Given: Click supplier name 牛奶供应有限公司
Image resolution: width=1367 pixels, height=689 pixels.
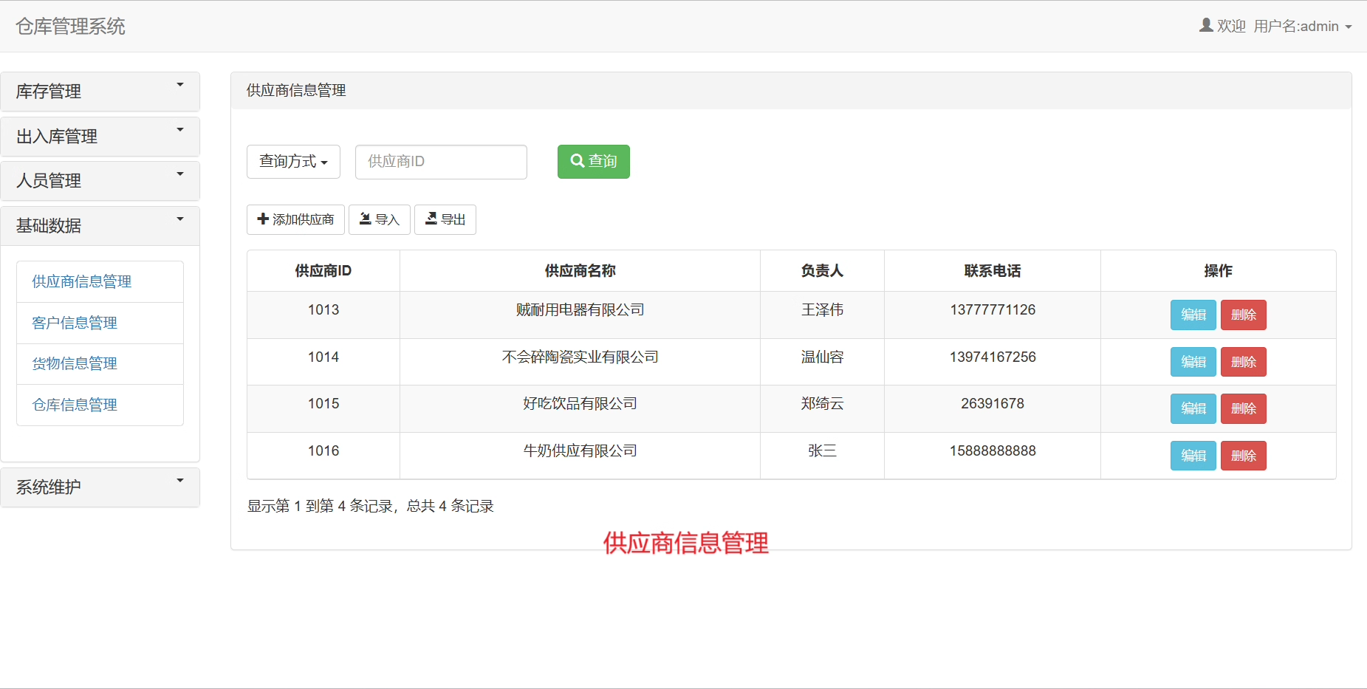Looking at the screenshot, I should (x=580, y=451).
